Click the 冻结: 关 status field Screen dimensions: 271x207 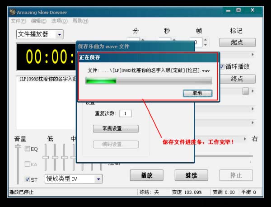(150, 192)
